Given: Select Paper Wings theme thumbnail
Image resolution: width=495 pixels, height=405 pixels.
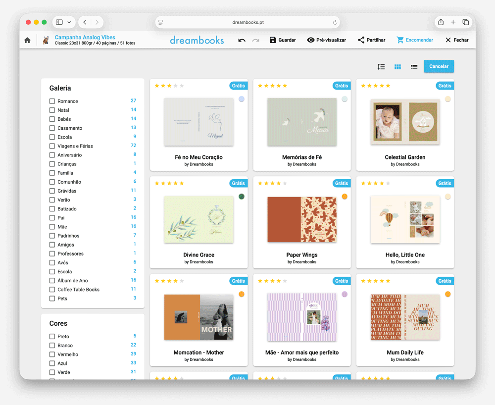Looking at the screenshot, I should [302, 219].
